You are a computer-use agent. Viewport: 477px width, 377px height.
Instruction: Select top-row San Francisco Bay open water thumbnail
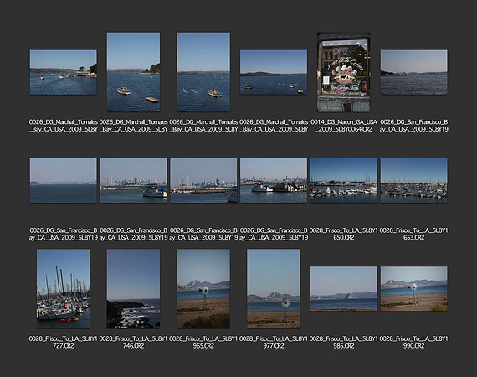[413, 72]
